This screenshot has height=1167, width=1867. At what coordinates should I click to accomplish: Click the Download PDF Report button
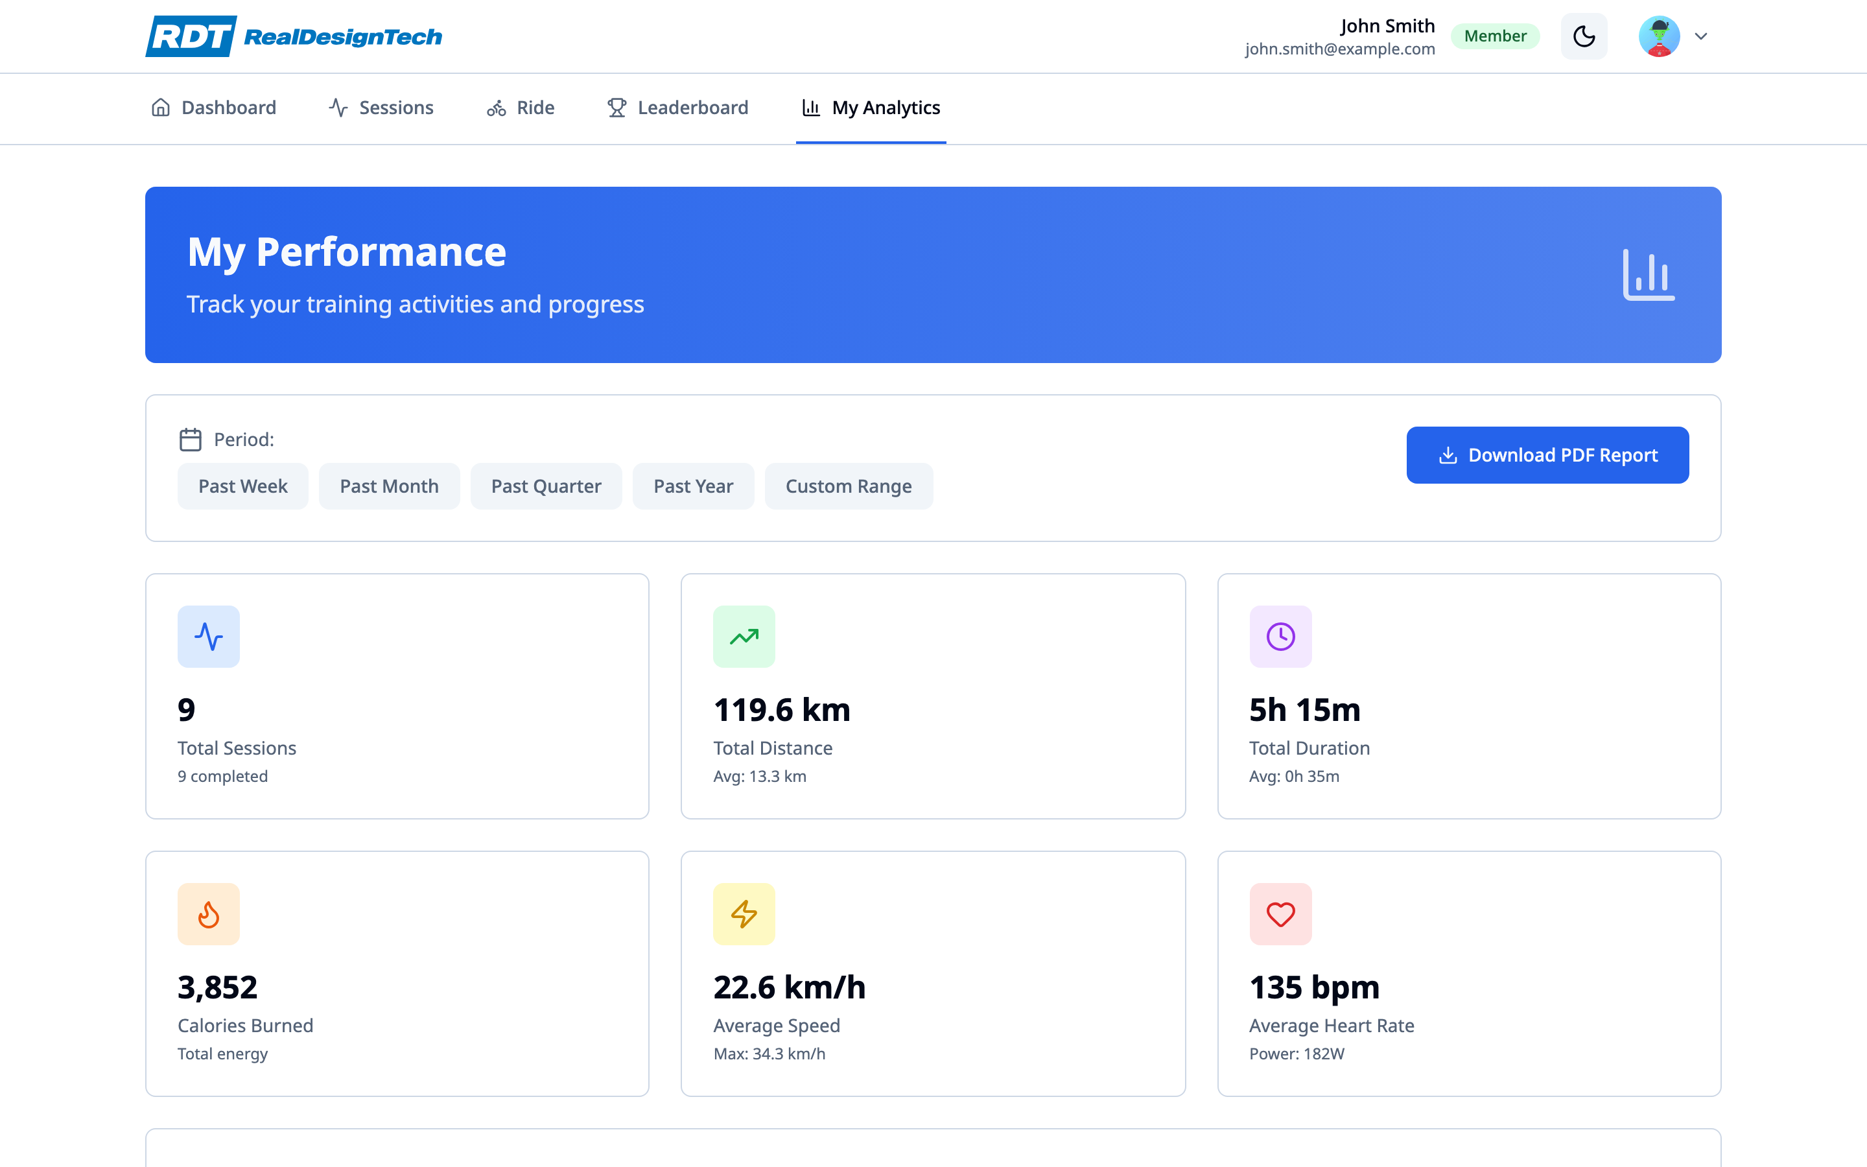(1547, 454)
